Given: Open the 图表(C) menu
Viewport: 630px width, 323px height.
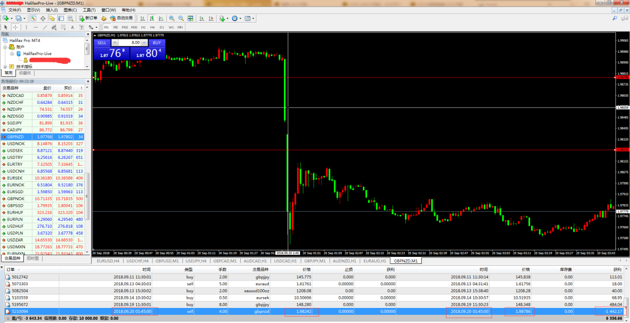Looking at the screenshot, I should (69, 10).
